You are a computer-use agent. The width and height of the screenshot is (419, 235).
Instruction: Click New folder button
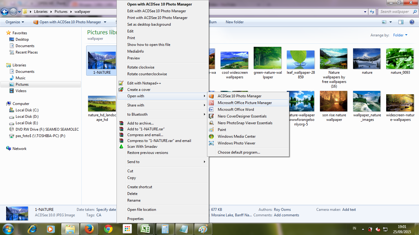[x=235, y=22]
